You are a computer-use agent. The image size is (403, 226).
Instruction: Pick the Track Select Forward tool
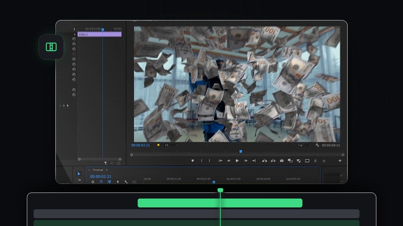pos(79,180)
